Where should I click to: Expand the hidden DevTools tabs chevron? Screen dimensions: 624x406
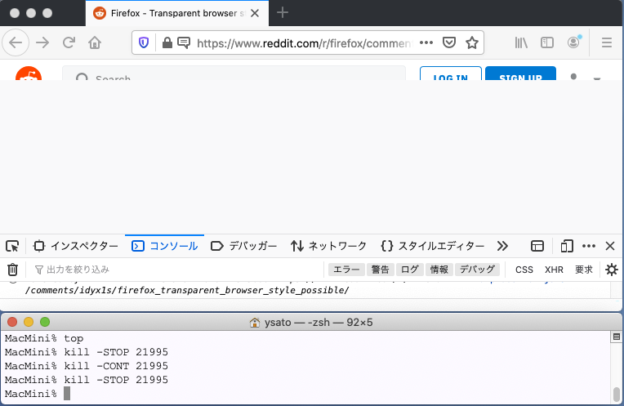pyautogui.click(x=502, y=246)
